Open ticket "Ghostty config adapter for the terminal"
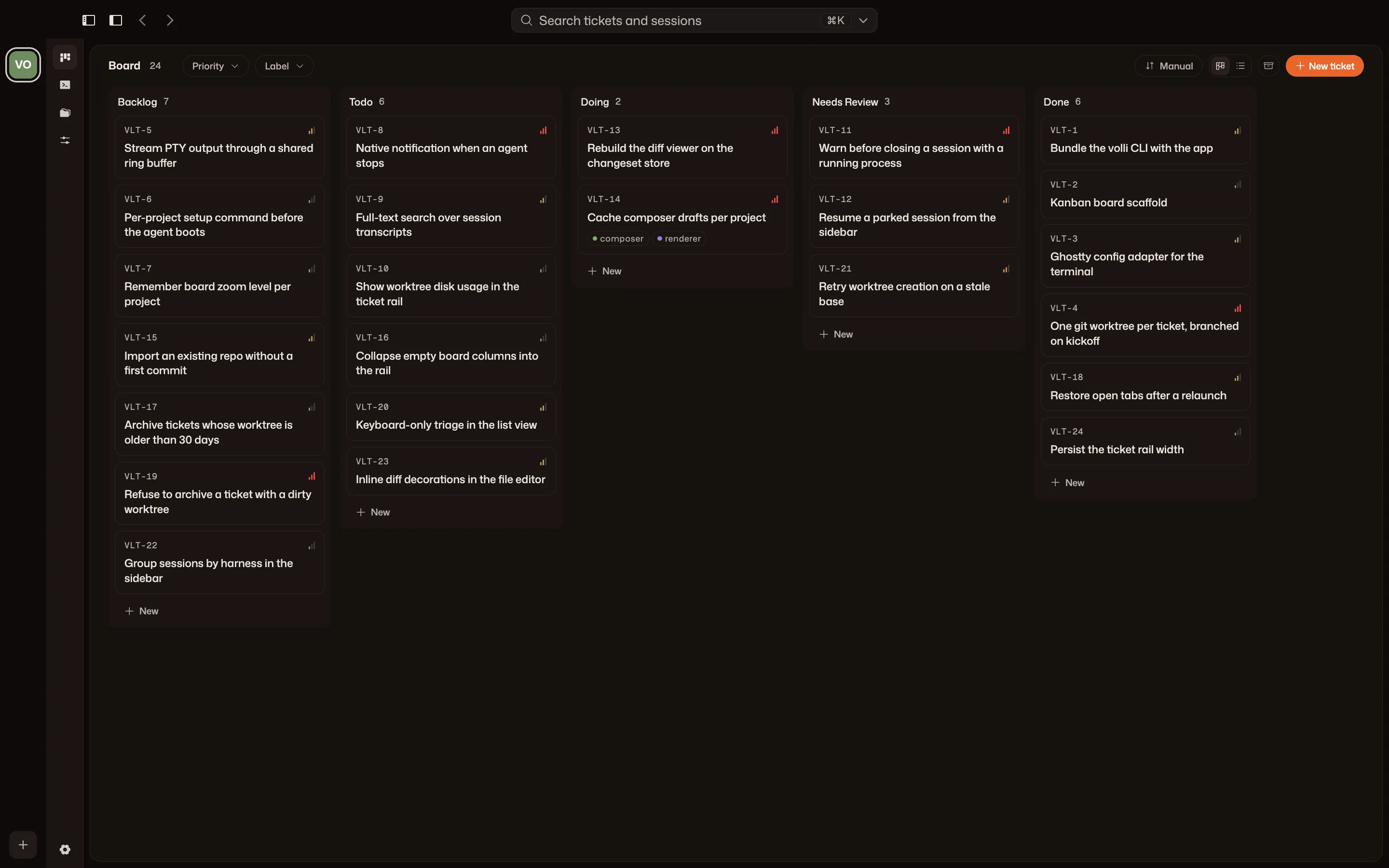Viewport: 1389px width, 868px height. [x=1145, y=256]
